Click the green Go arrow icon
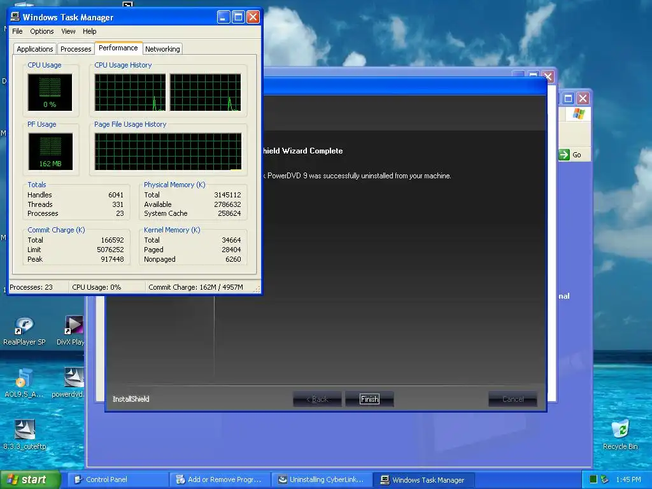This screenshot has width=652, height=489. click(564, 155)
